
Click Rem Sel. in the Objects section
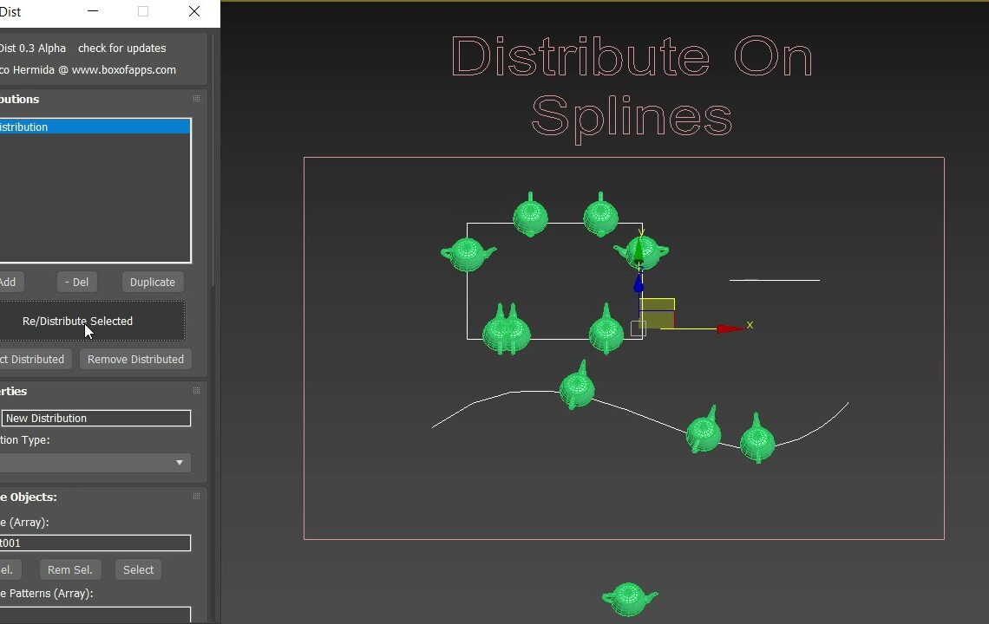tap(70, 569)
